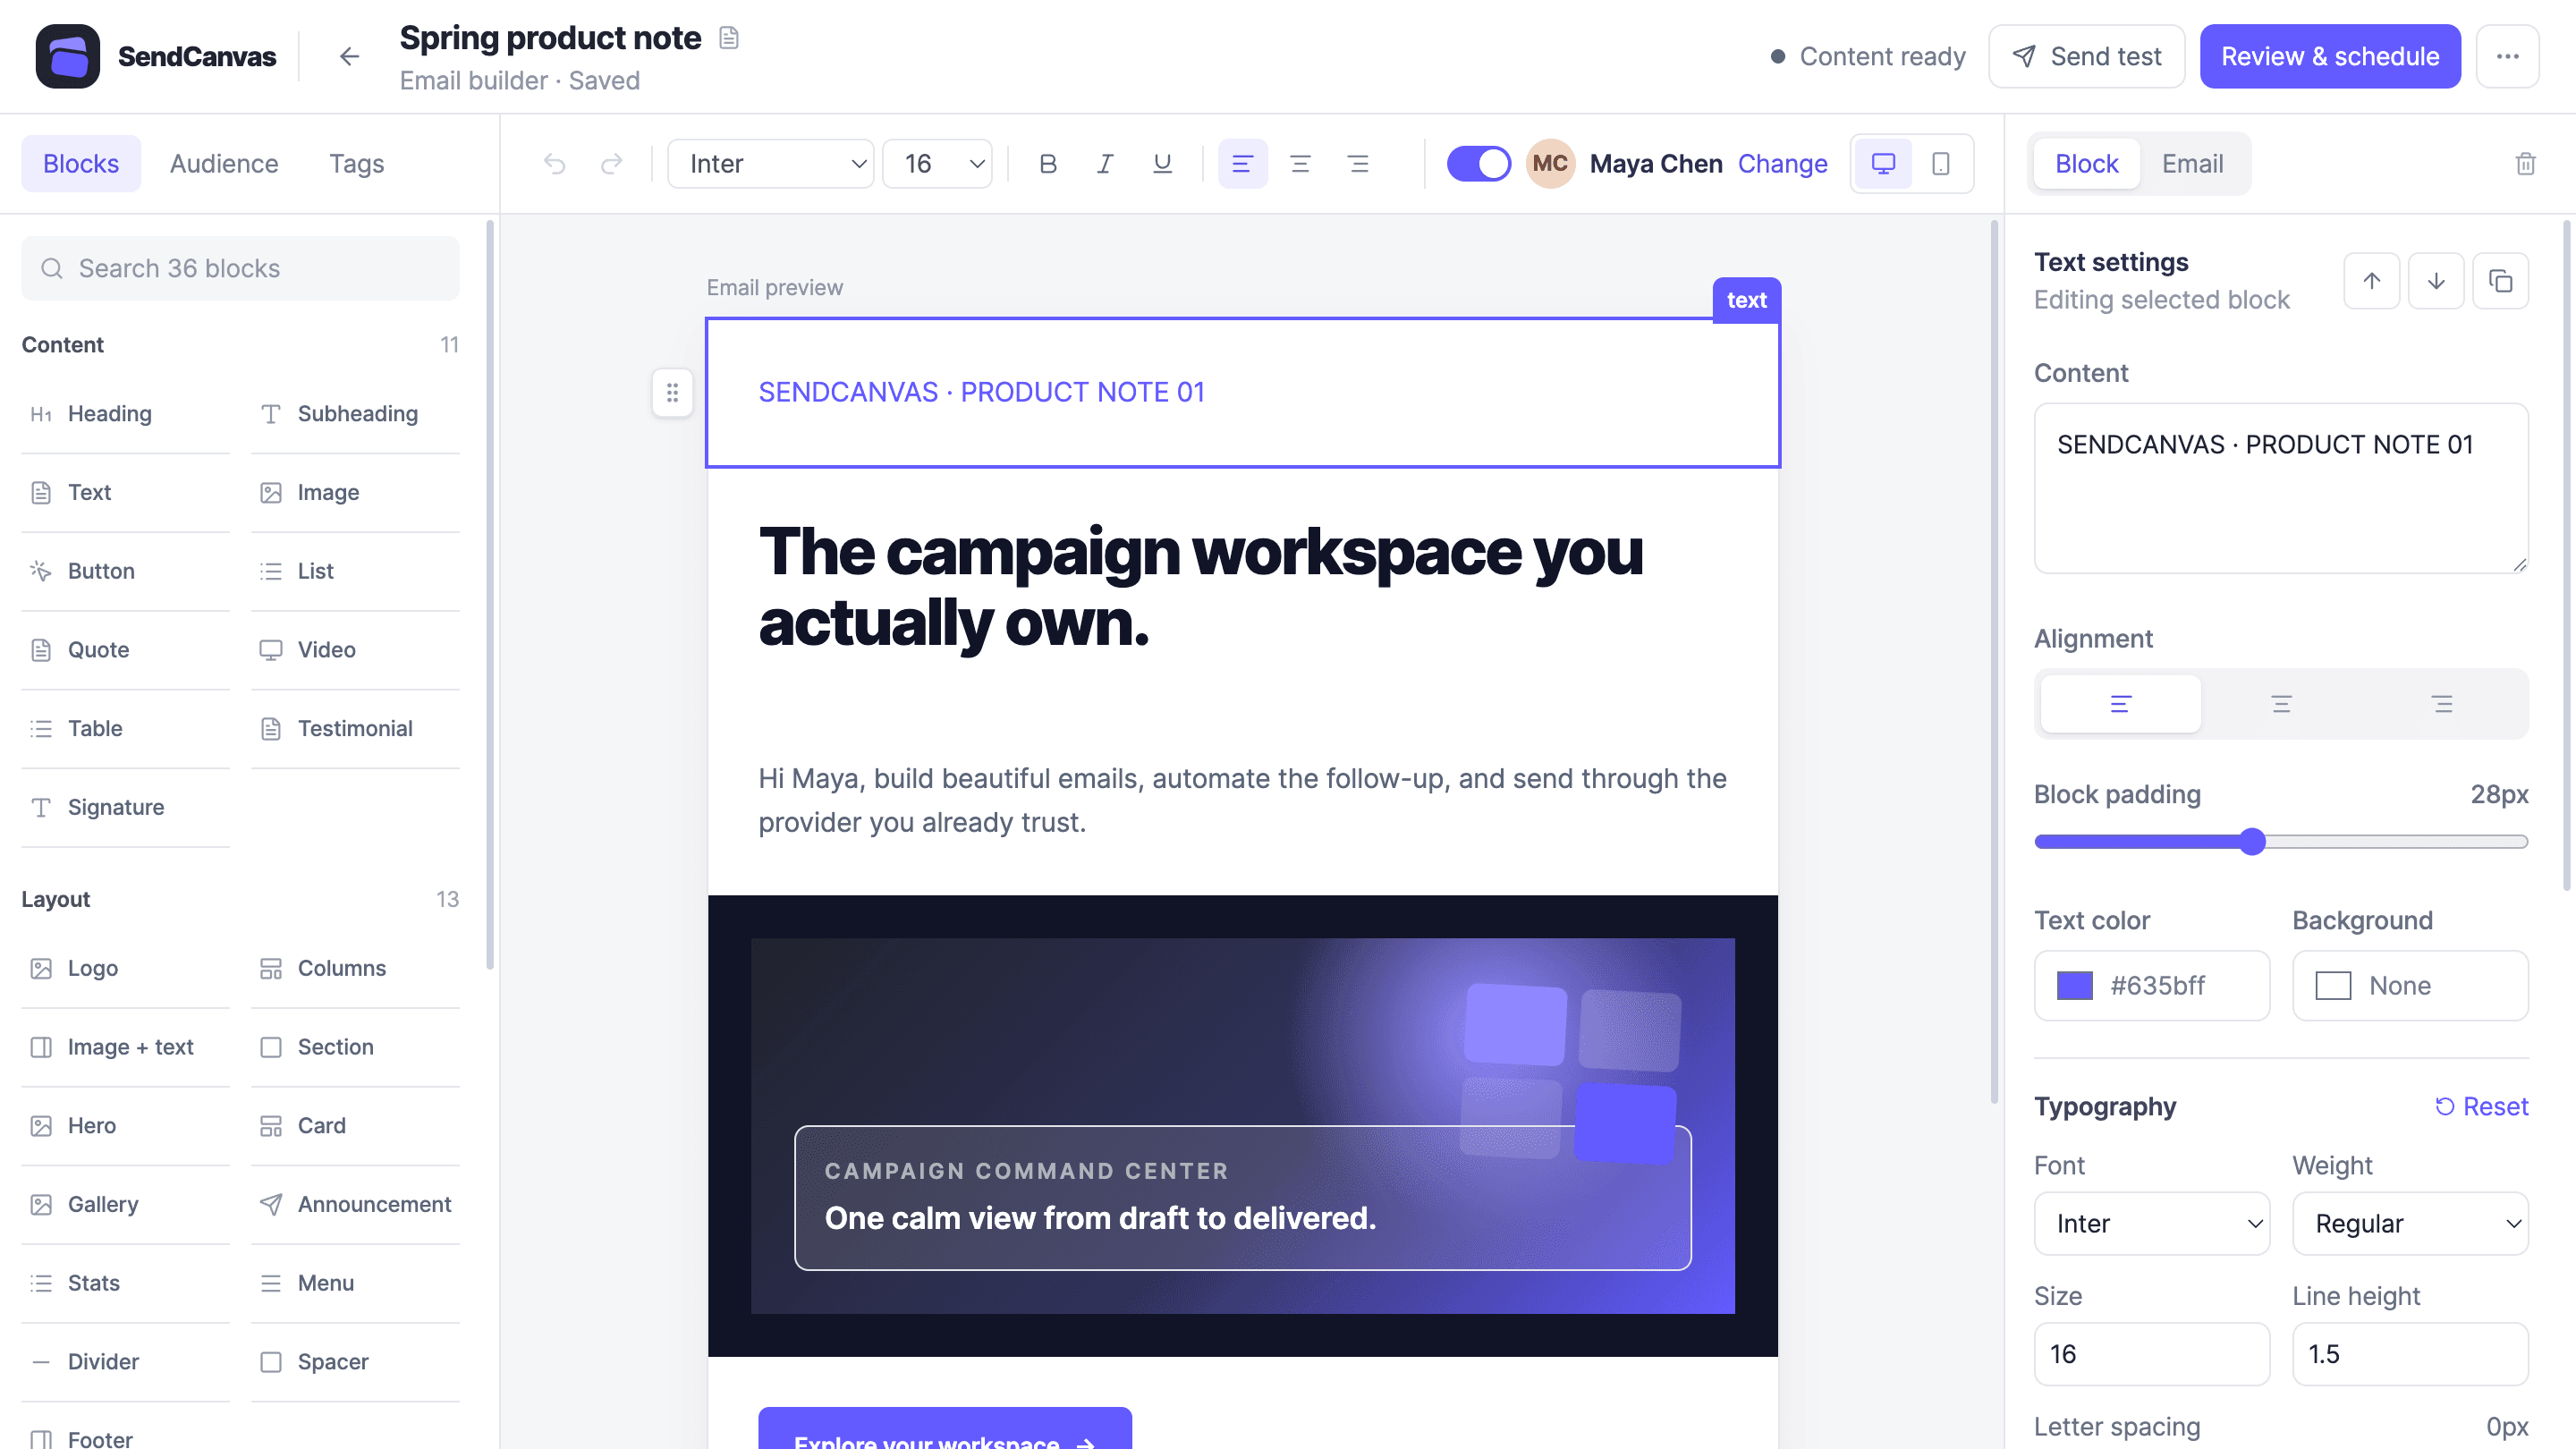Image resolution: width=2576 pixels, height=1449 pixels.
Task: Click the Change recipient link
Action: [1782, 163]
